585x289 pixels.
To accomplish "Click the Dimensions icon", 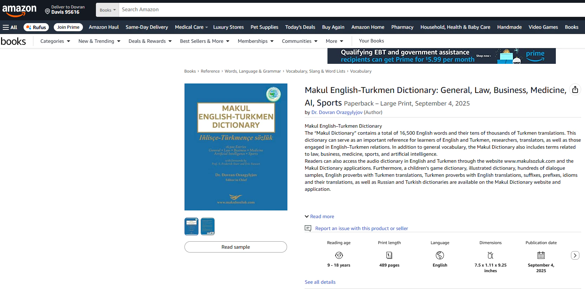I will click(490, 255).
